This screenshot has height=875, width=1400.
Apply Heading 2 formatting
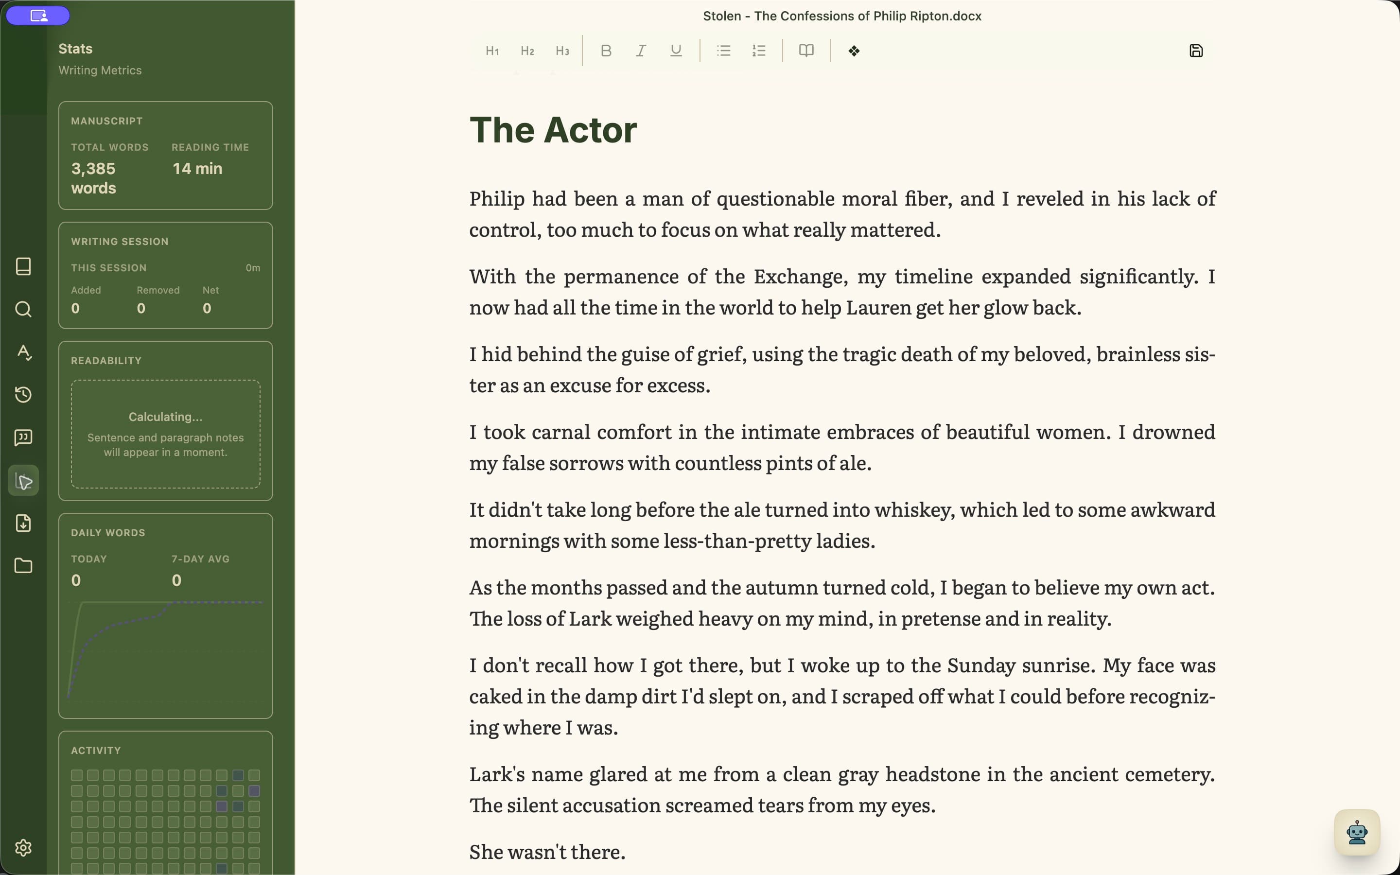(527, 51)
